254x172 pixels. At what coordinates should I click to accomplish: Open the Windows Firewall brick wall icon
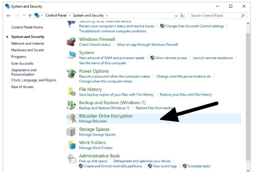pos(71,42)
